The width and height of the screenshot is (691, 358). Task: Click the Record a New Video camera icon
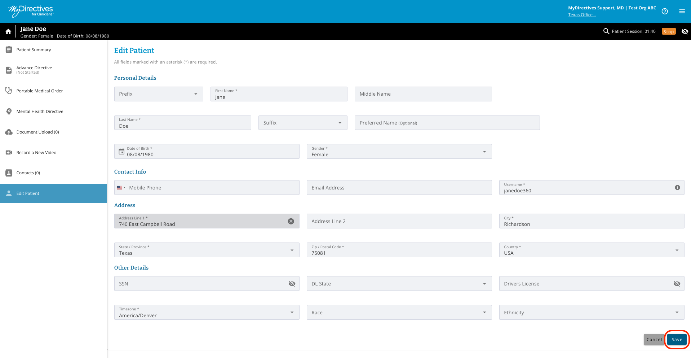pyautogui.click(x=9, y=153)
